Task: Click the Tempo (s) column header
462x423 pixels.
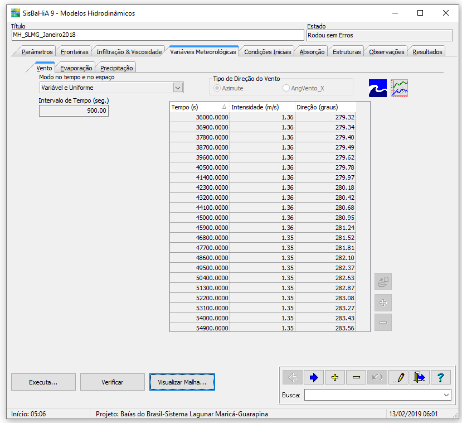Action: click(200, 107)
